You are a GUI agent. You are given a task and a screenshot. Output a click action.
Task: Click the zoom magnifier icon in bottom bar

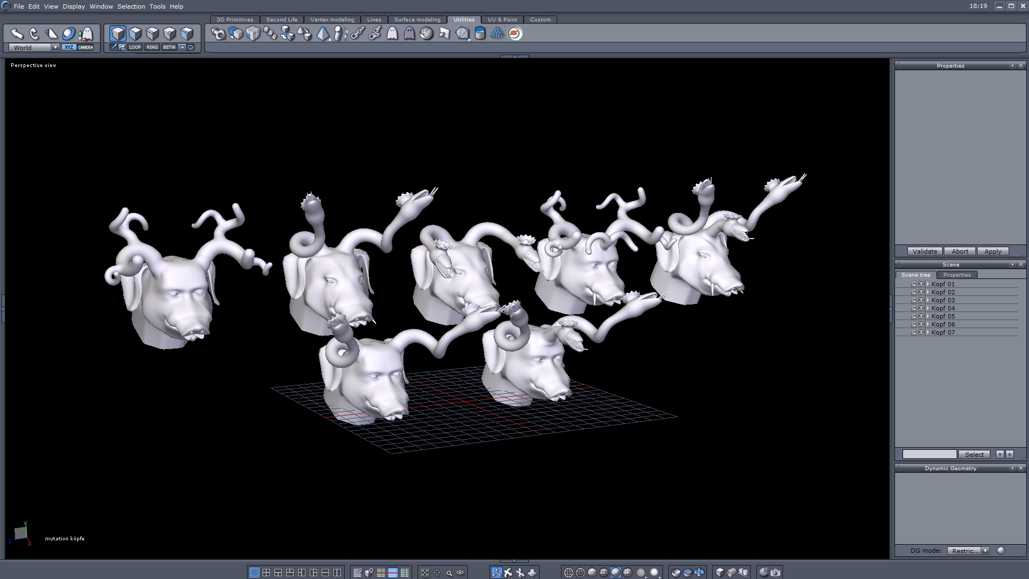(449, 573)
